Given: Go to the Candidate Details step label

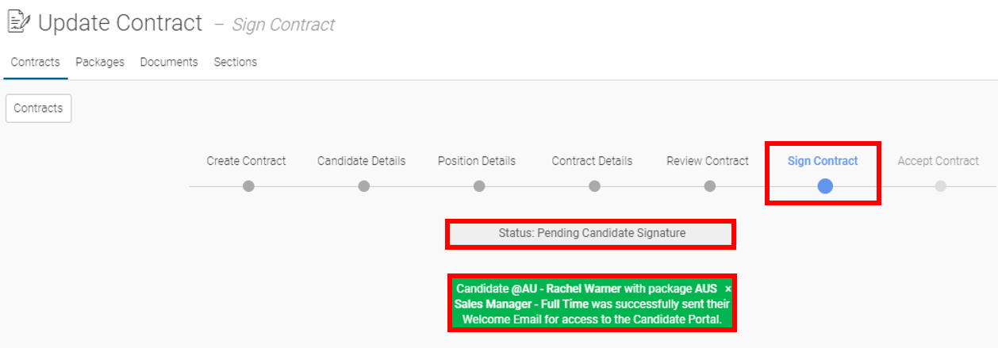Looking at the screenshot, I should [362, 161].
